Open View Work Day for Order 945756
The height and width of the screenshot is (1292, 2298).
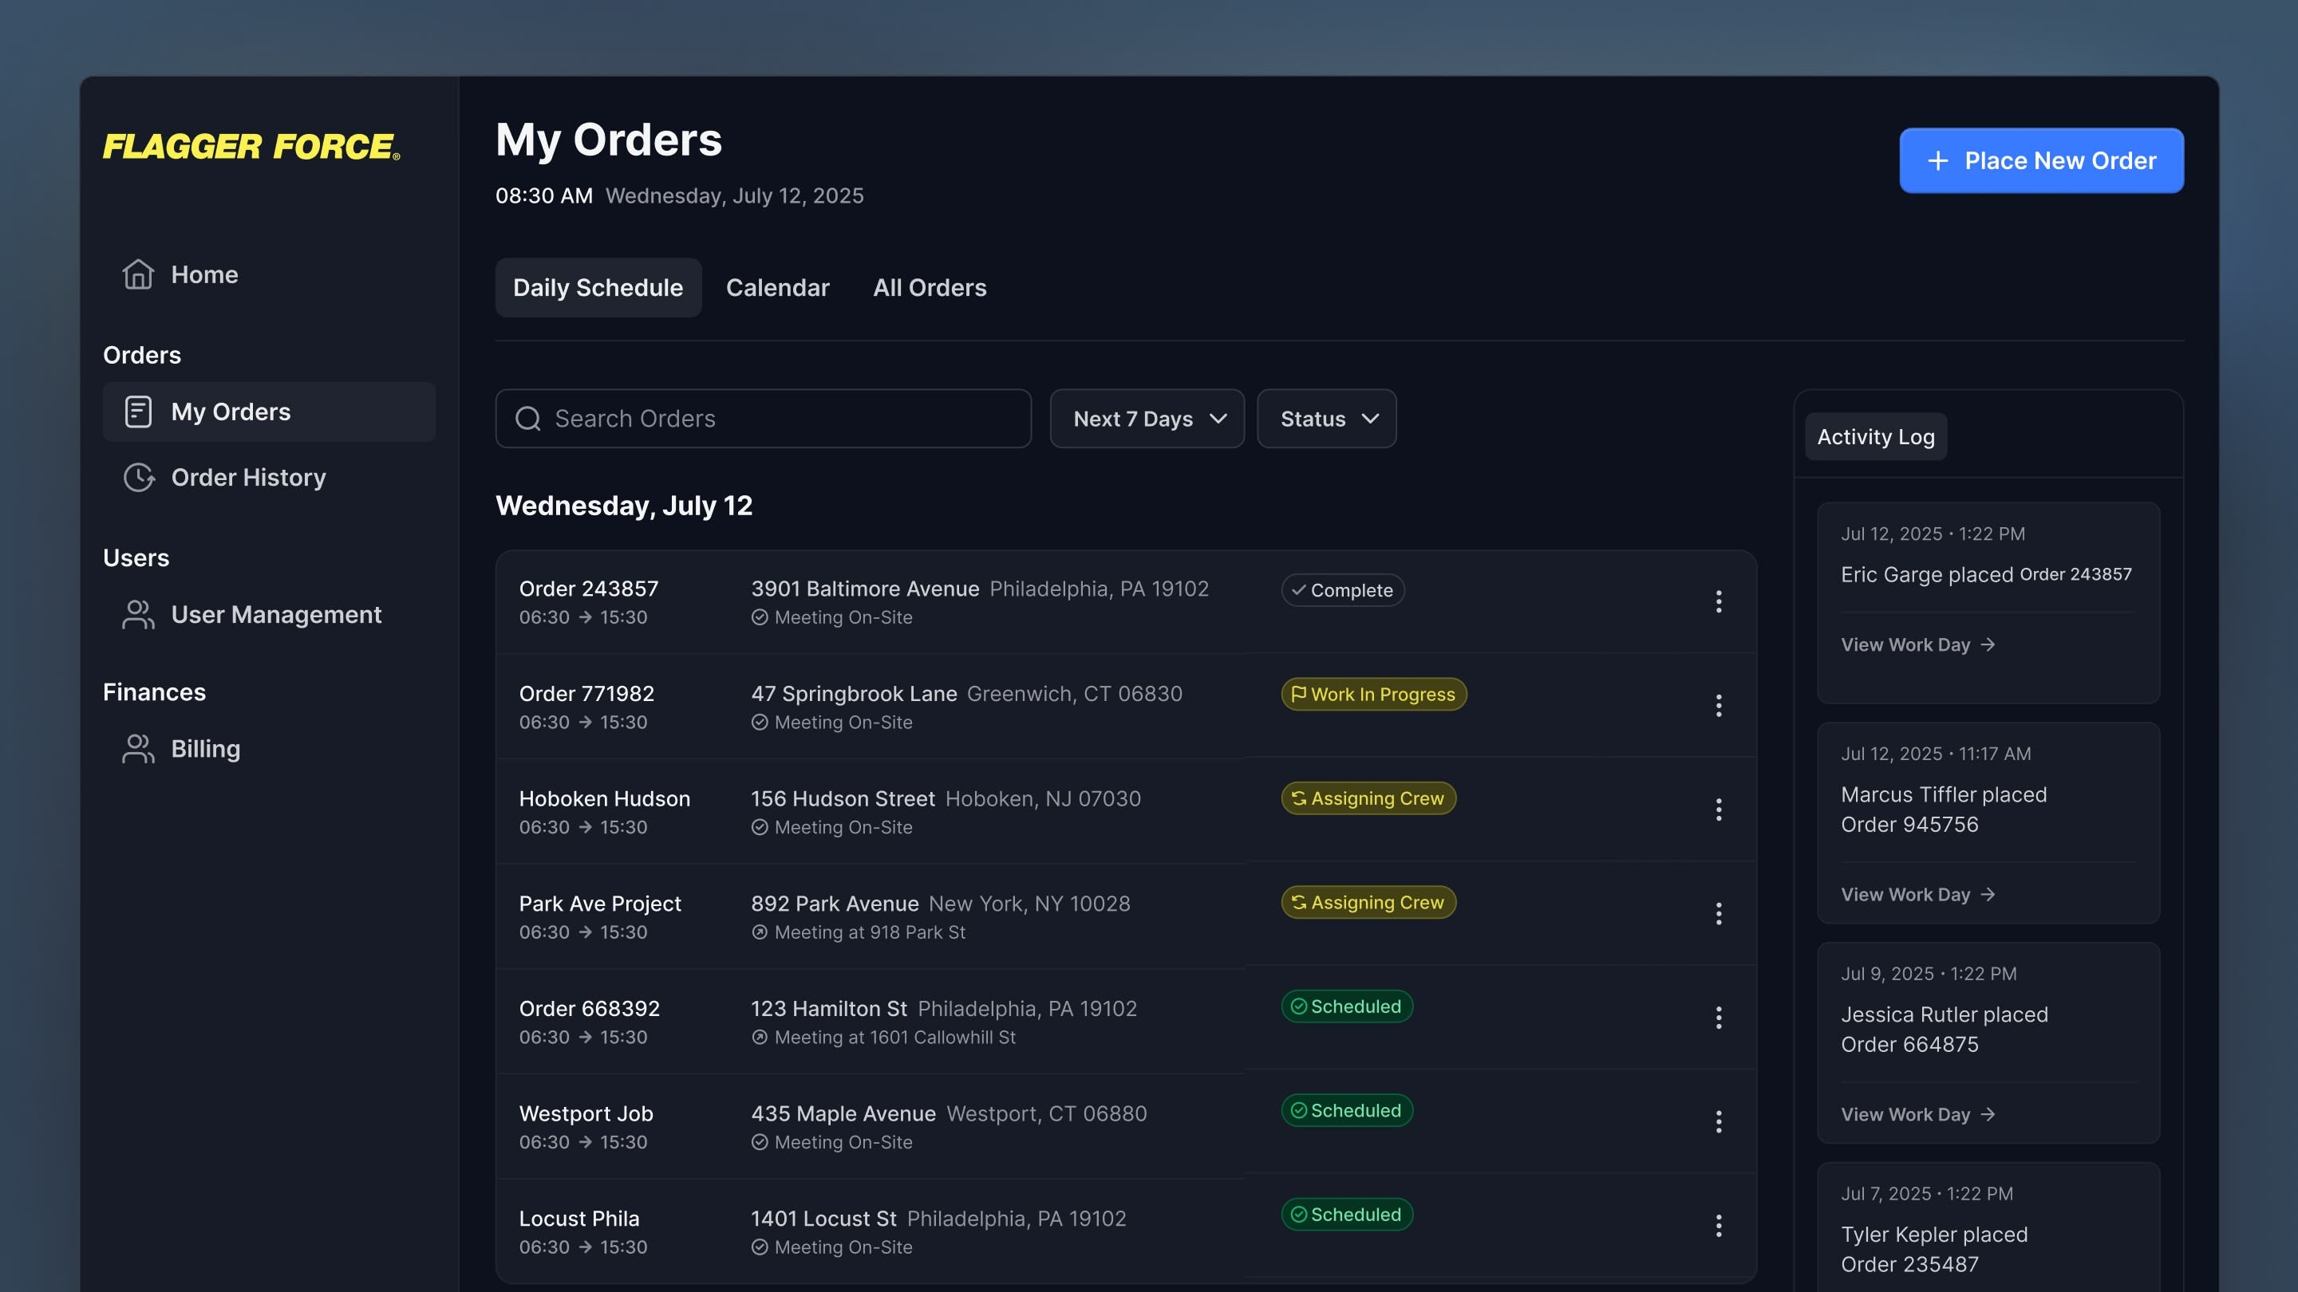pos(1917,894)
